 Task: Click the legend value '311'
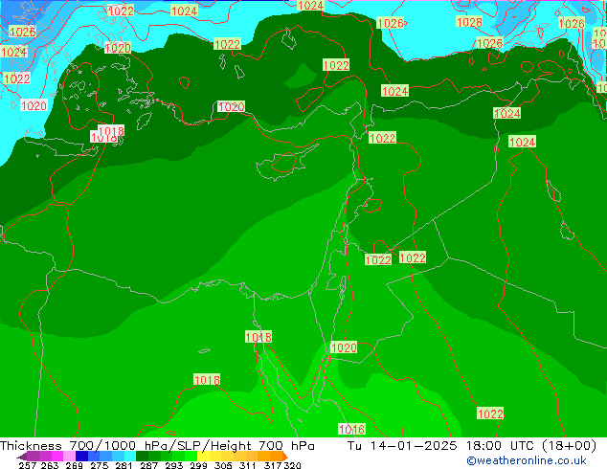[248, 465]
